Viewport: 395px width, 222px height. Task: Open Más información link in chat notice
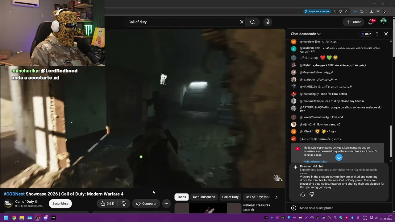(315, 162)
